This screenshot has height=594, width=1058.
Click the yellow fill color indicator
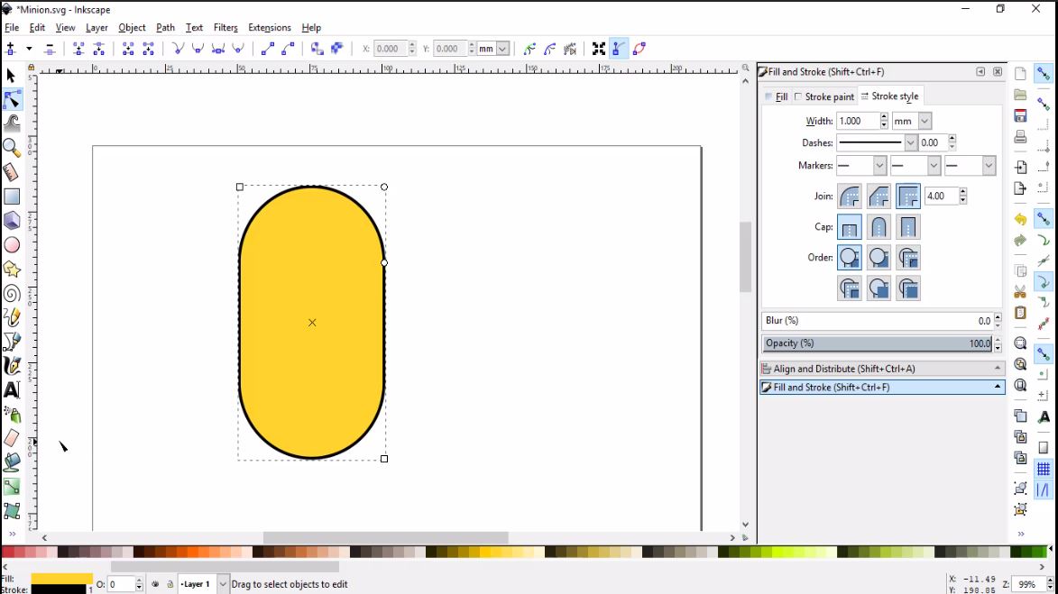(x=61, y=579)
